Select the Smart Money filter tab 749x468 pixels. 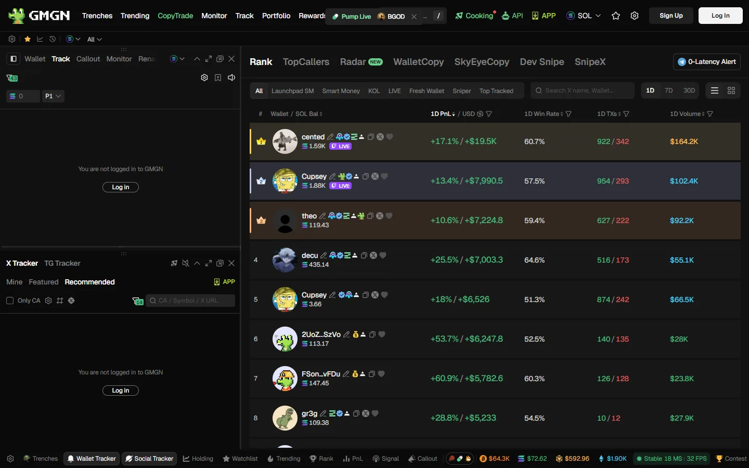click(x=341, y=91)
